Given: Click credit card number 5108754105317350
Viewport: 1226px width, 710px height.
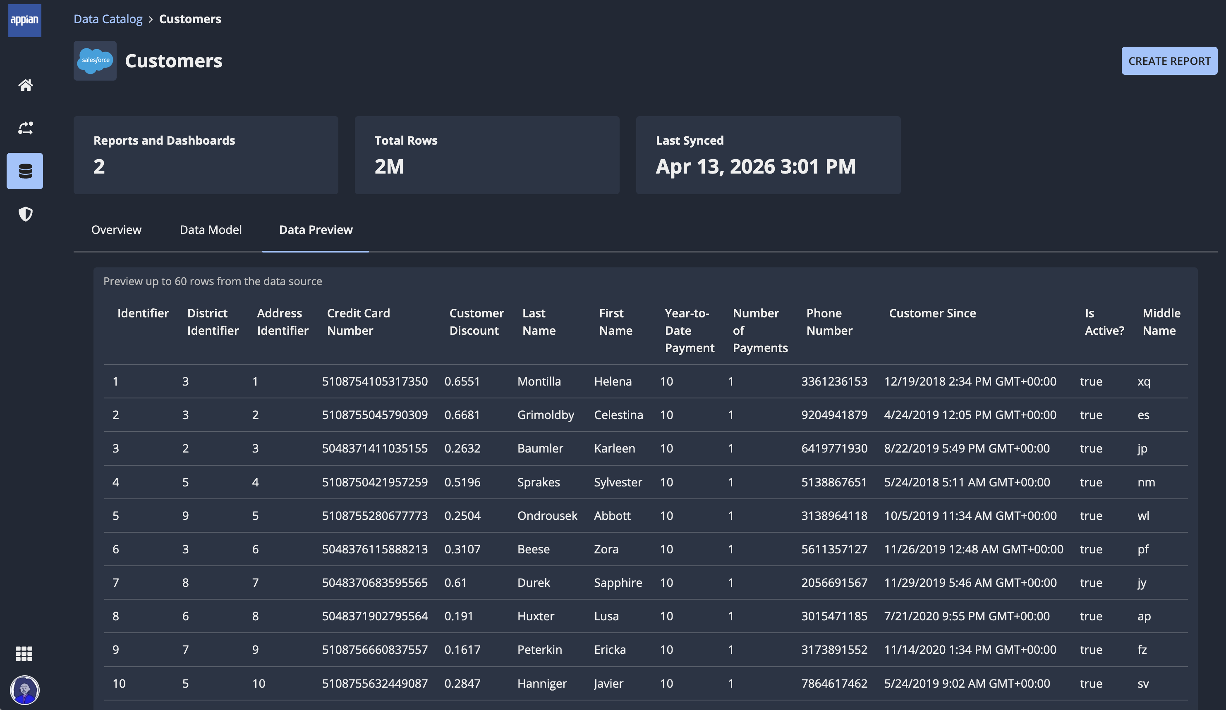Looking at the screenshot, I should point(375,381).
